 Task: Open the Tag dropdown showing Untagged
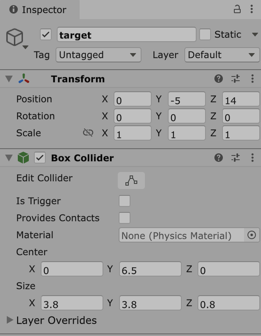coord(99,55)
